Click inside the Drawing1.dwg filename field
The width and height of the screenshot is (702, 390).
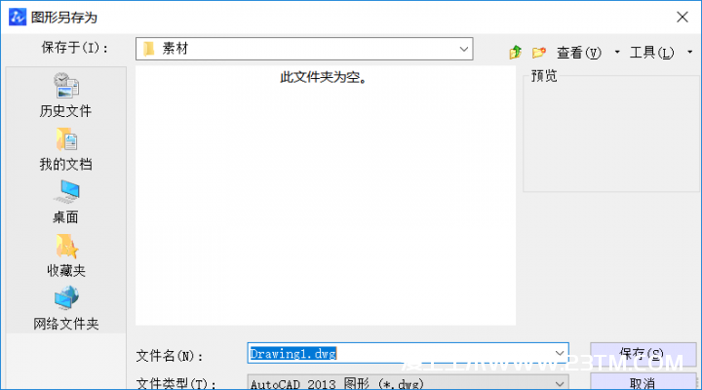point(400,353)
